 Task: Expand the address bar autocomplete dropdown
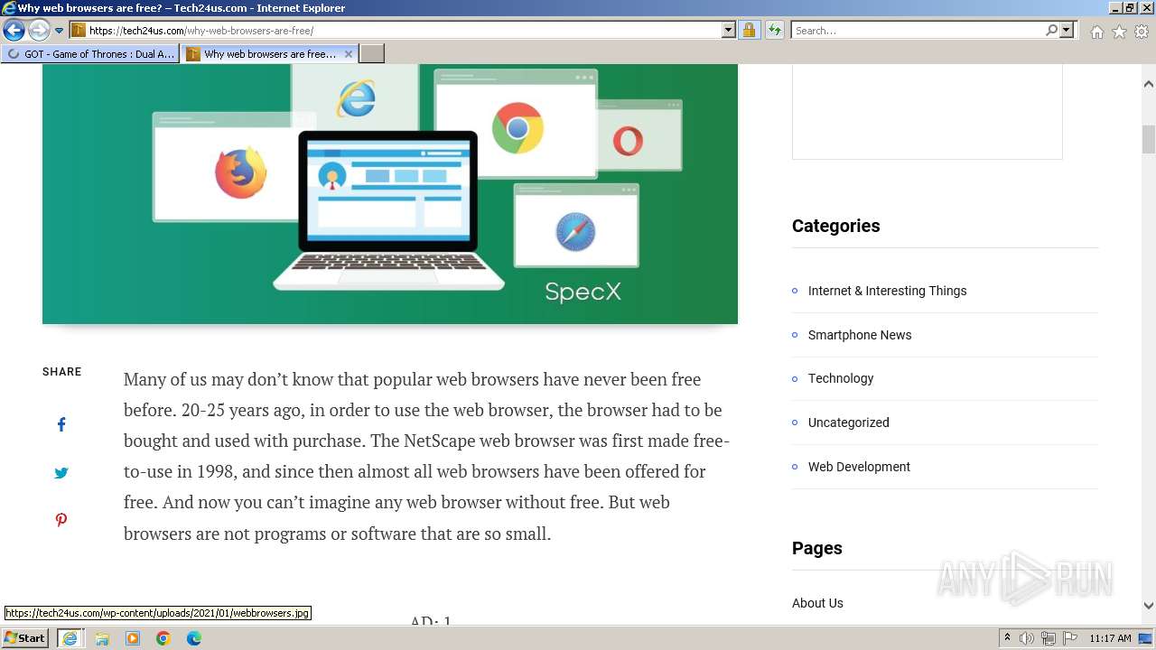pyautogui.click(x=729, y=30)
